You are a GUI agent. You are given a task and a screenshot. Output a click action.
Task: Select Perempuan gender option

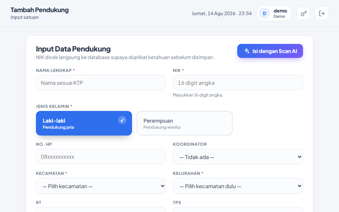point(185,123)
